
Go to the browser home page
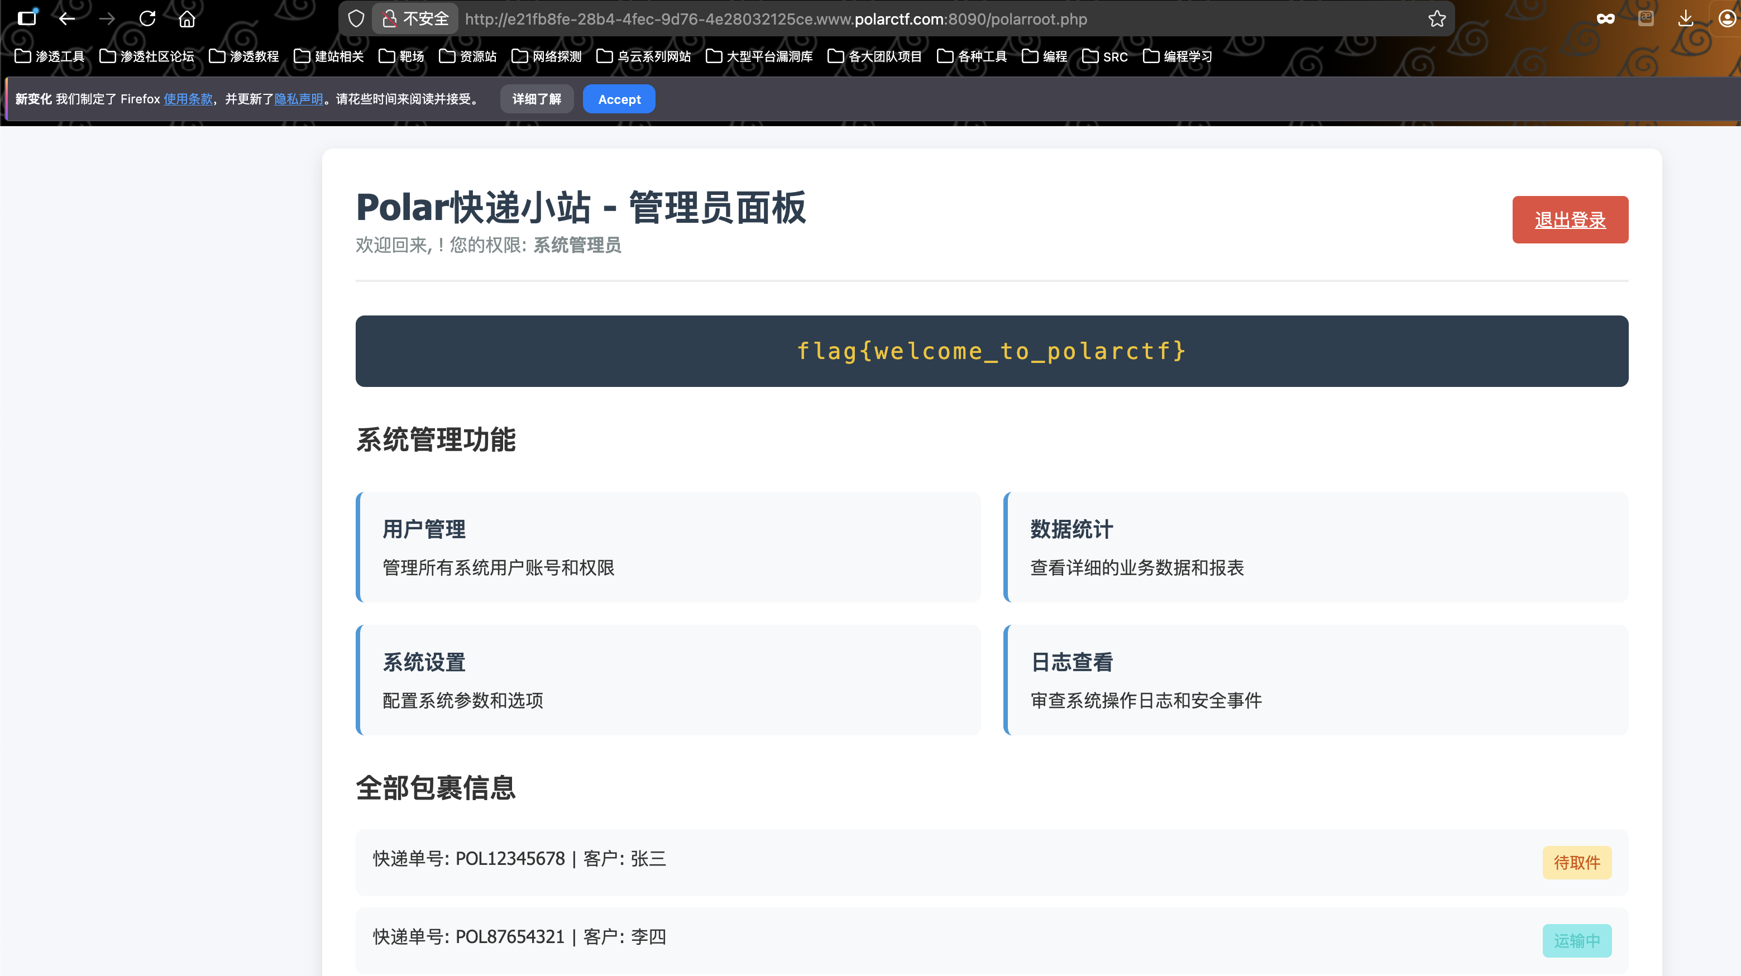tap(187, 19)
